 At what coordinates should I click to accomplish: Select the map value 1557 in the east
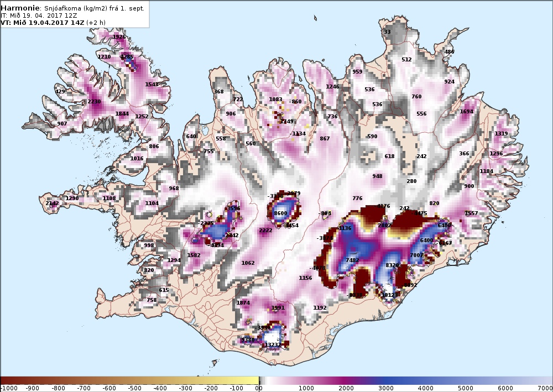pyautogui.click(x=472, y=213)
